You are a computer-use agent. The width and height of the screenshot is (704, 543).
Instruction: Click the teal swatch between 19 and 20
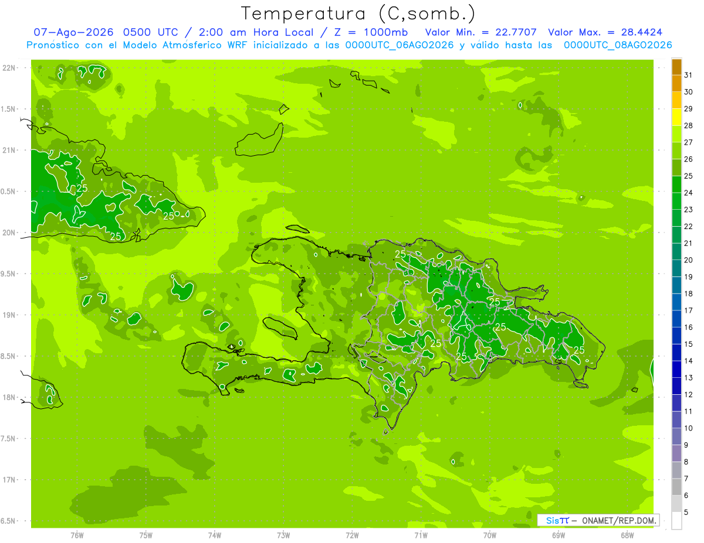tap(676, 268)
